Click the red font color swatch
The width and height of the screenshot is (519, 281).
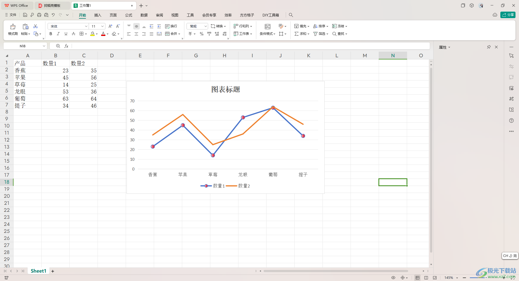[x=103, y=34]
